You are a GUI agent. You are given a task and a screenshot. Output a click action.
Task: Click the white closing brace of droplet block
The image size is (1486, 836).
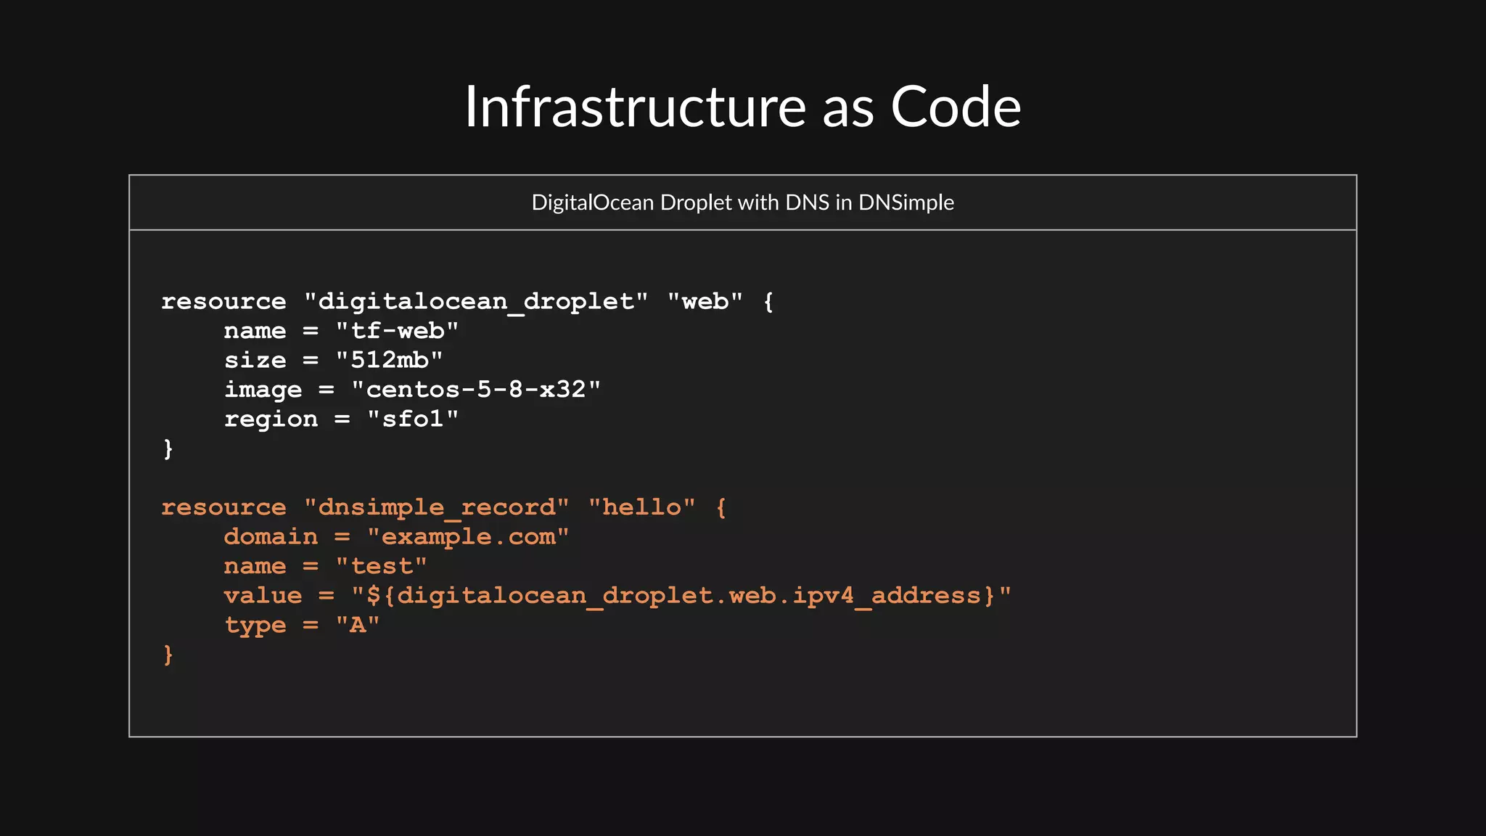[168, 448]
